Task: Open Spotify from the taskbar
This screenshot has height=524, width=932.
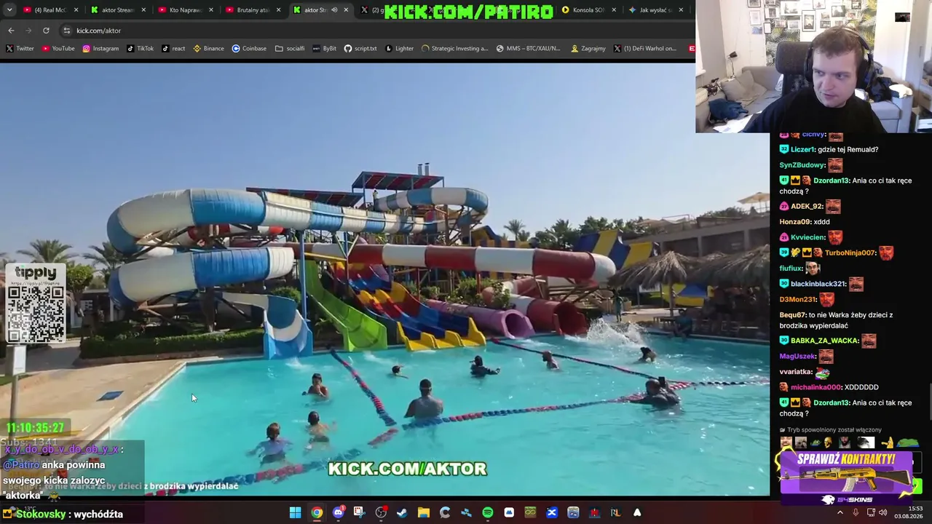Action: [488, 513]
